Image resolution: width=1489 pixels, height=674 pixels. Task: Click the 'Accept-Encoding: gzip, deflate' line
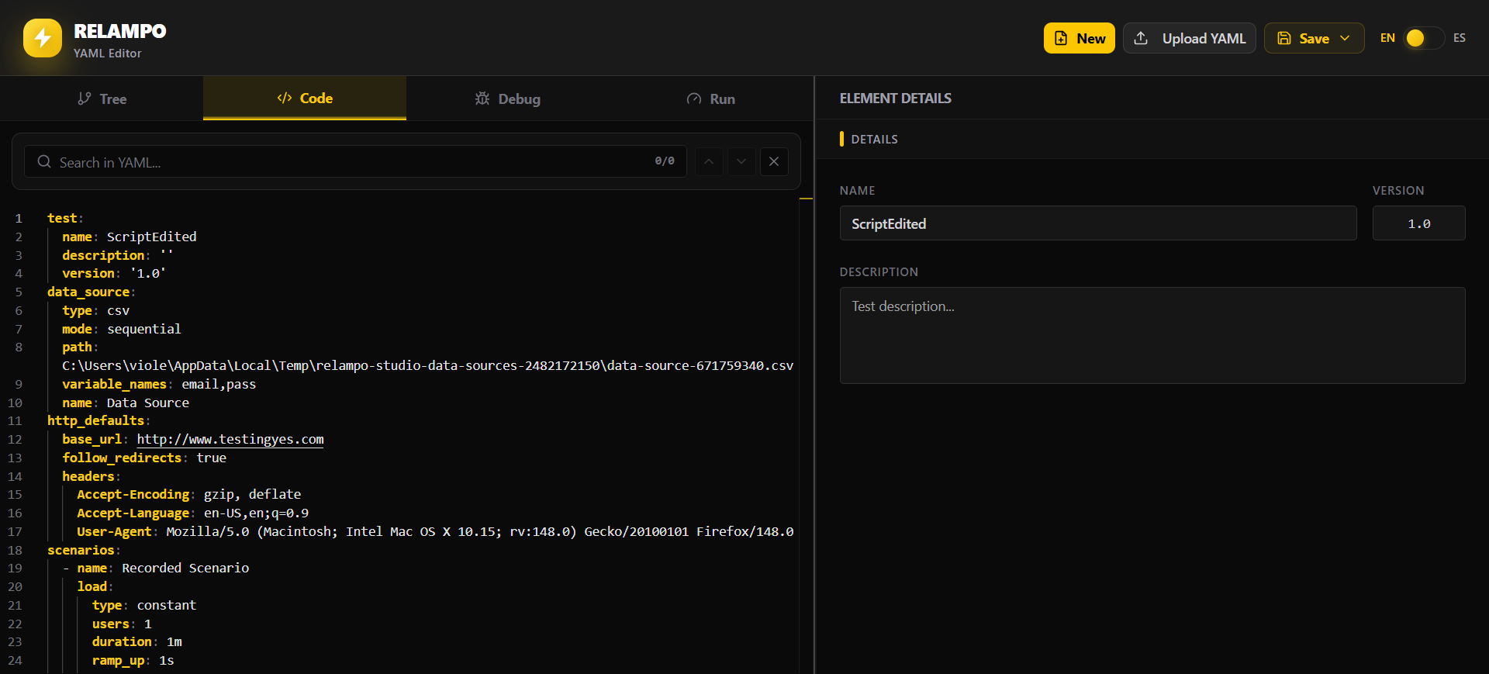tap(189, 494)
